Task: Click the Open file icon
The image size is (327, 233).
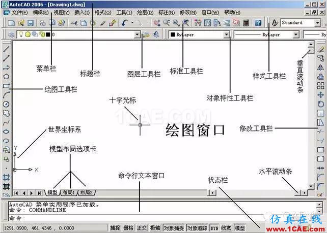Action: [x=21, y=23]
